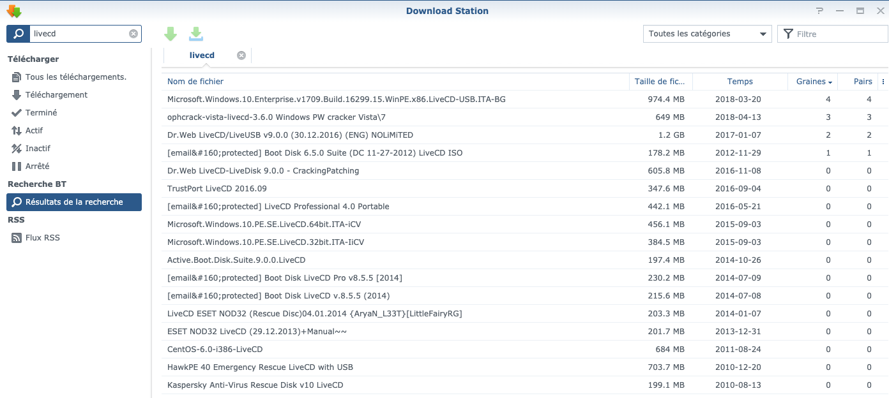Minimize the Download Station window
Image resolution: width=889 pixels, height=398 pixels.
tap(840, 11)
